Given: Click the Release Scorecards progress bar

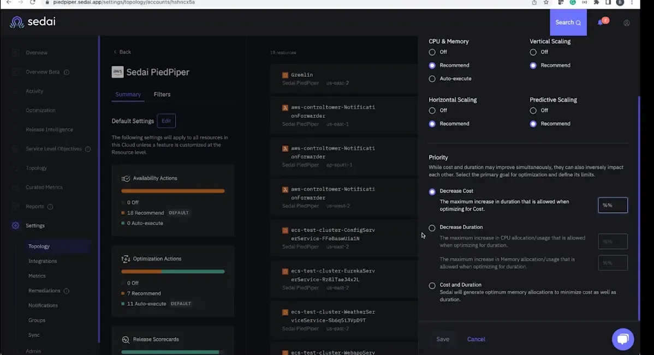Looking at the screenshot, I should pos(173,352).
